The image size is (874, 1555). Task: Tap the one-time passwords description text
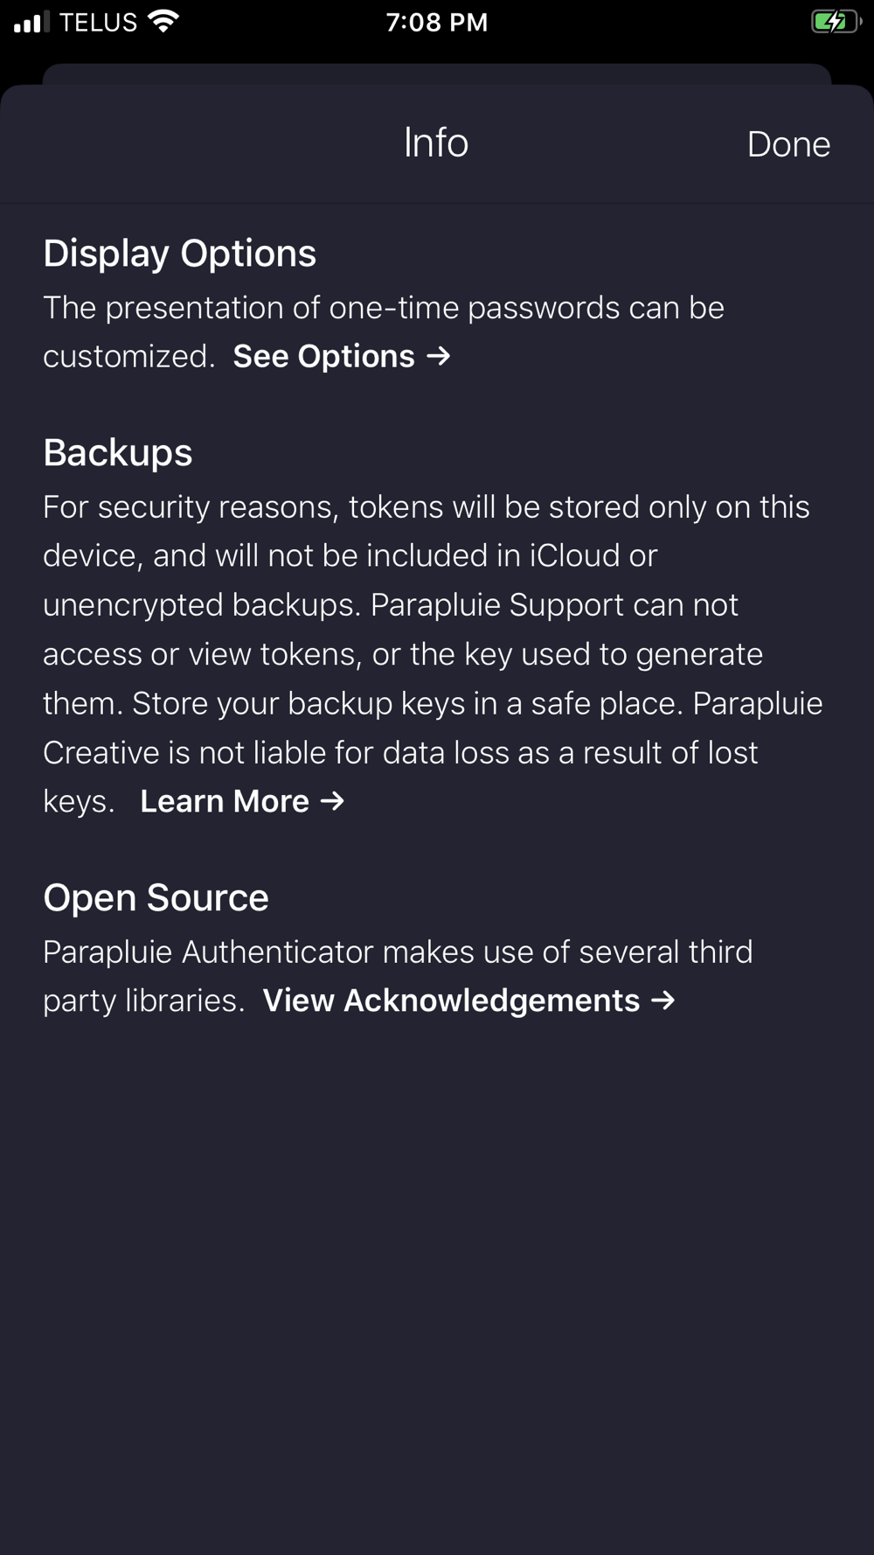383,309
